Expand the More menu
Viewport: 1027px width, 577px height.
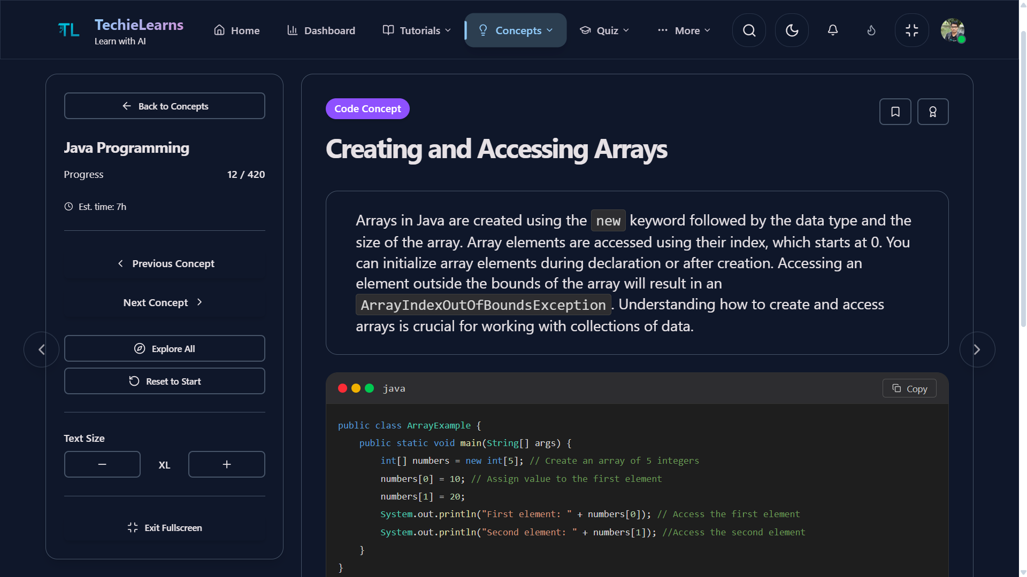684,30
